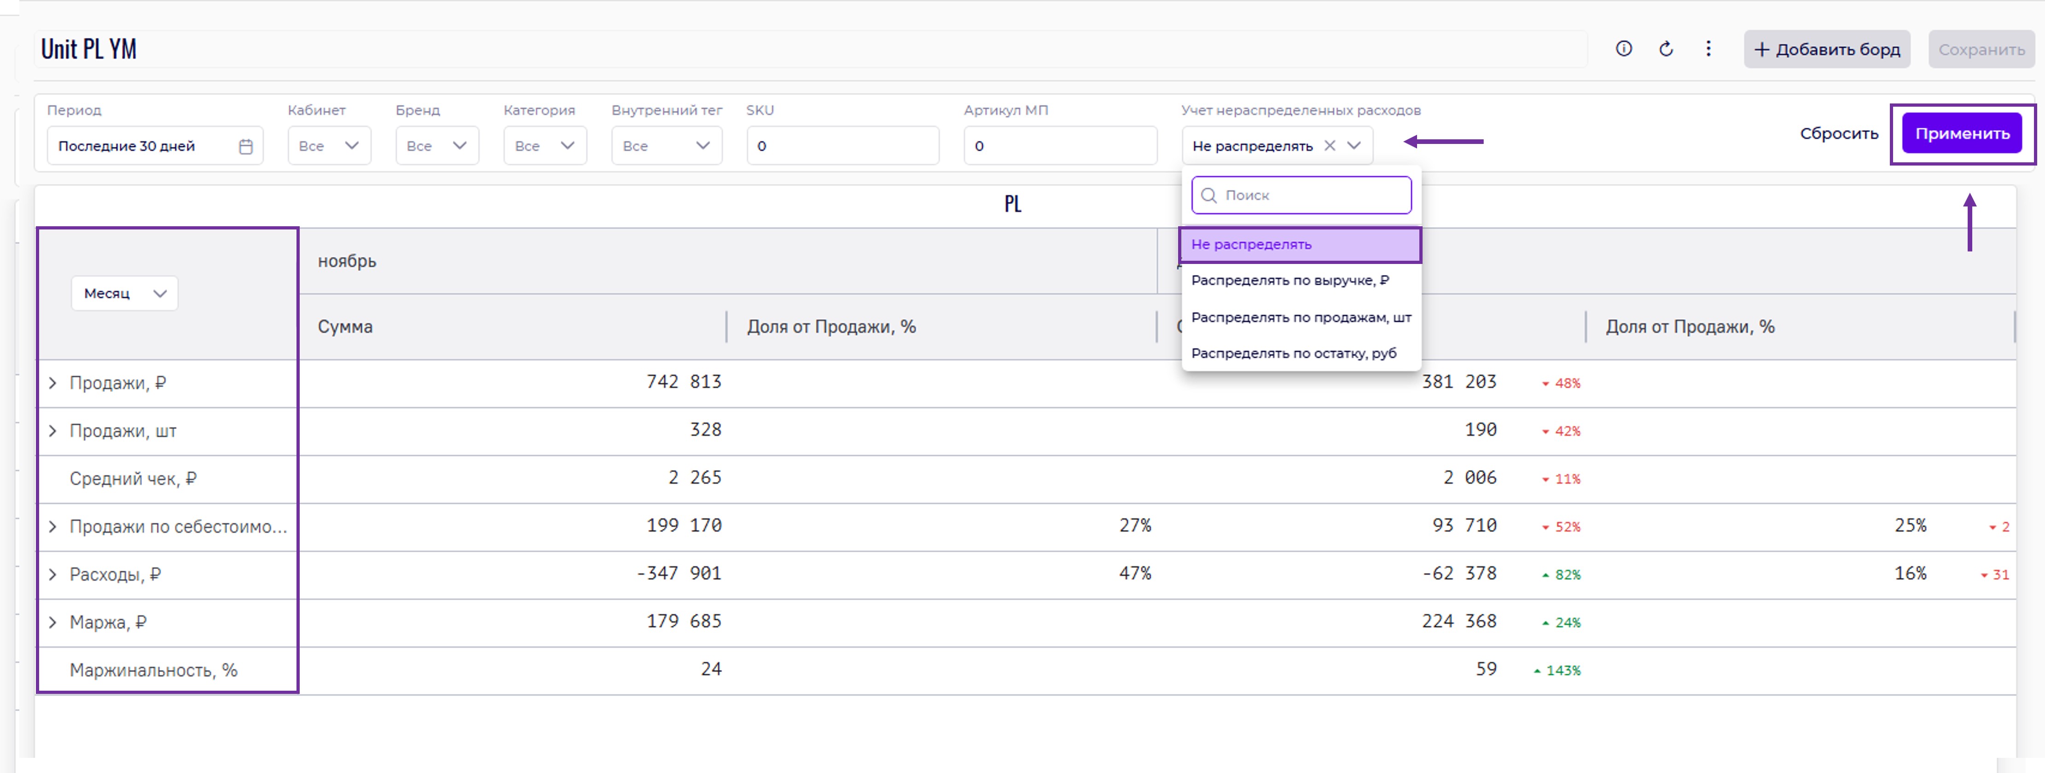Viewport: 2045px width, 773px height.
Task: Open the Кабинет dropdown
Action: click(x=329, y=146)
